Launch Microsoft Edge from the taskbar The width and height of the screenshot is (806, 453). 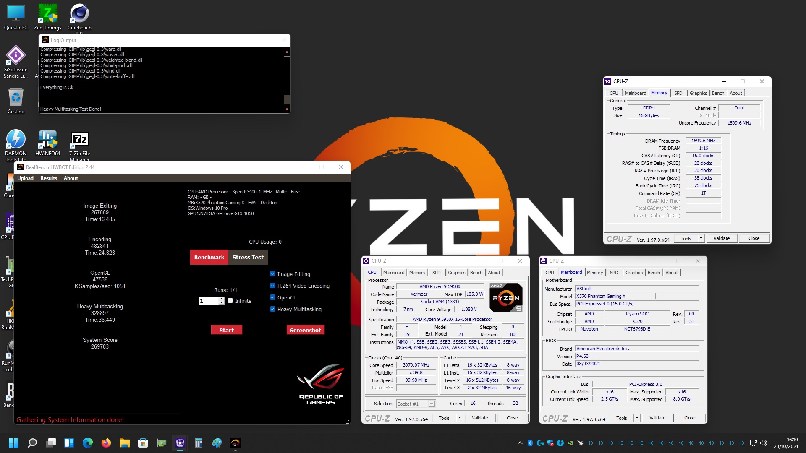[88, 443]
